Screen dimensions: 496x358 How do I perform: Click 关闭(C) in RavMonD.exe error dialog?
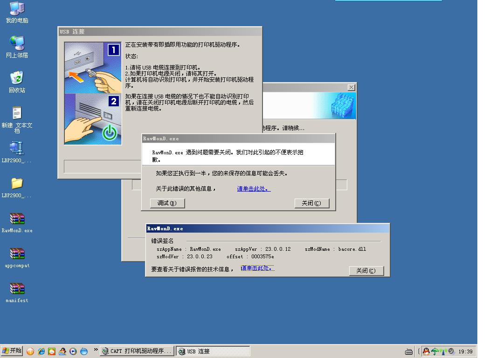311,203
